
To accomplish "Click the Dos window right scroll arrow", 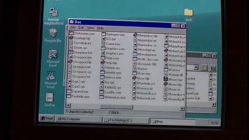I will point(182,108).
